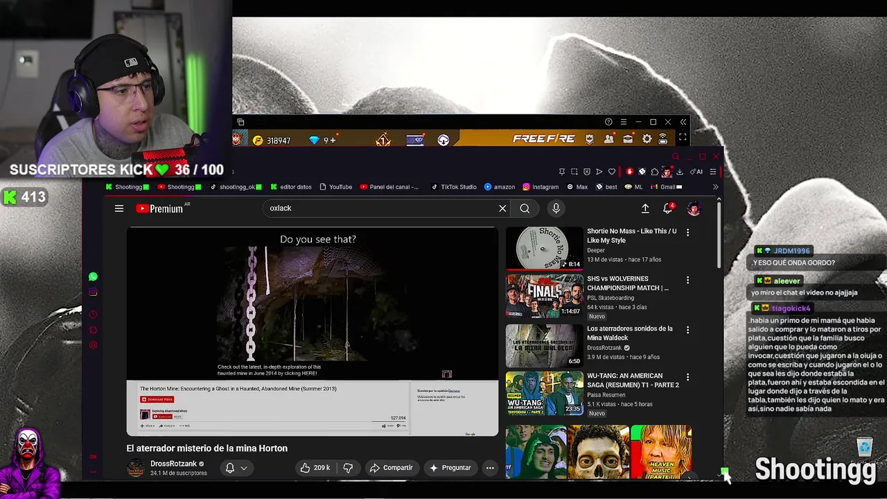Screen dimensions: 887x499
Task: Click the magnifier search button
Action: (x=525, y=208)
